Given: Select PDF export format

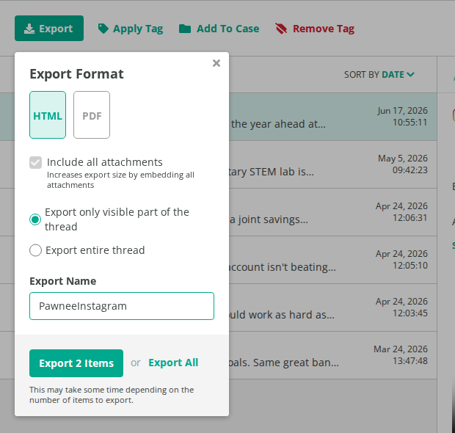Looking at the screenshot, I should (x=92, y=115).
